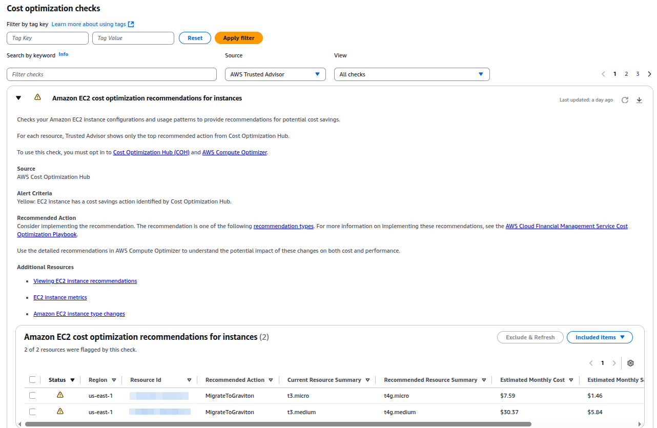
Task: Click the Filter checks search field
Action: 112,74
